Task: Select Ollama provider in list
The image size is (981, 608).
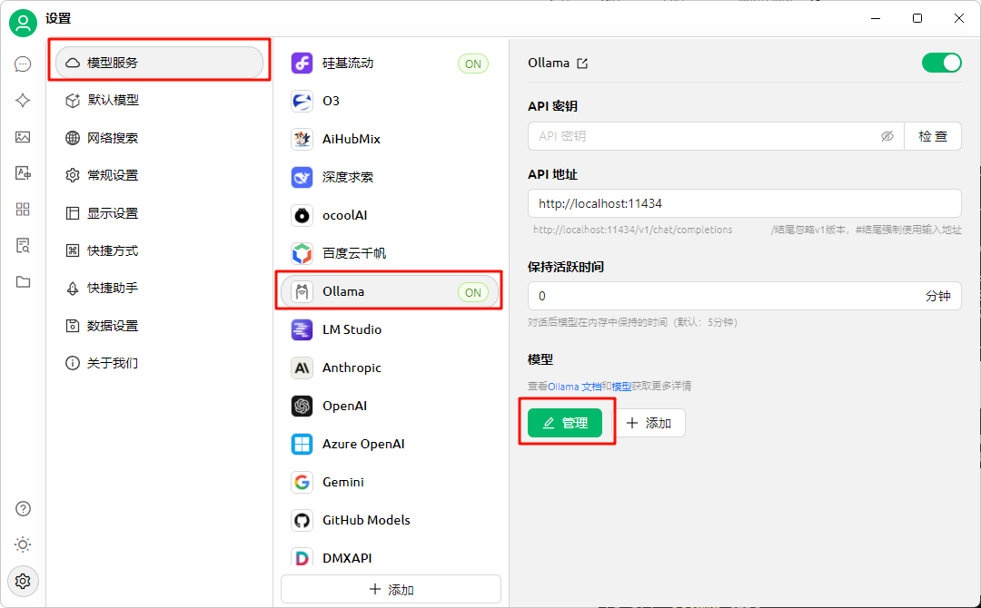Action: [x=391, y=292]
